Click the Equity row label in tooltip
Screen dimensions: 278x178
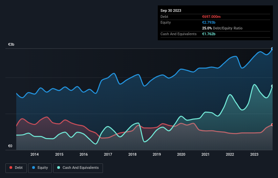(166, 22)
